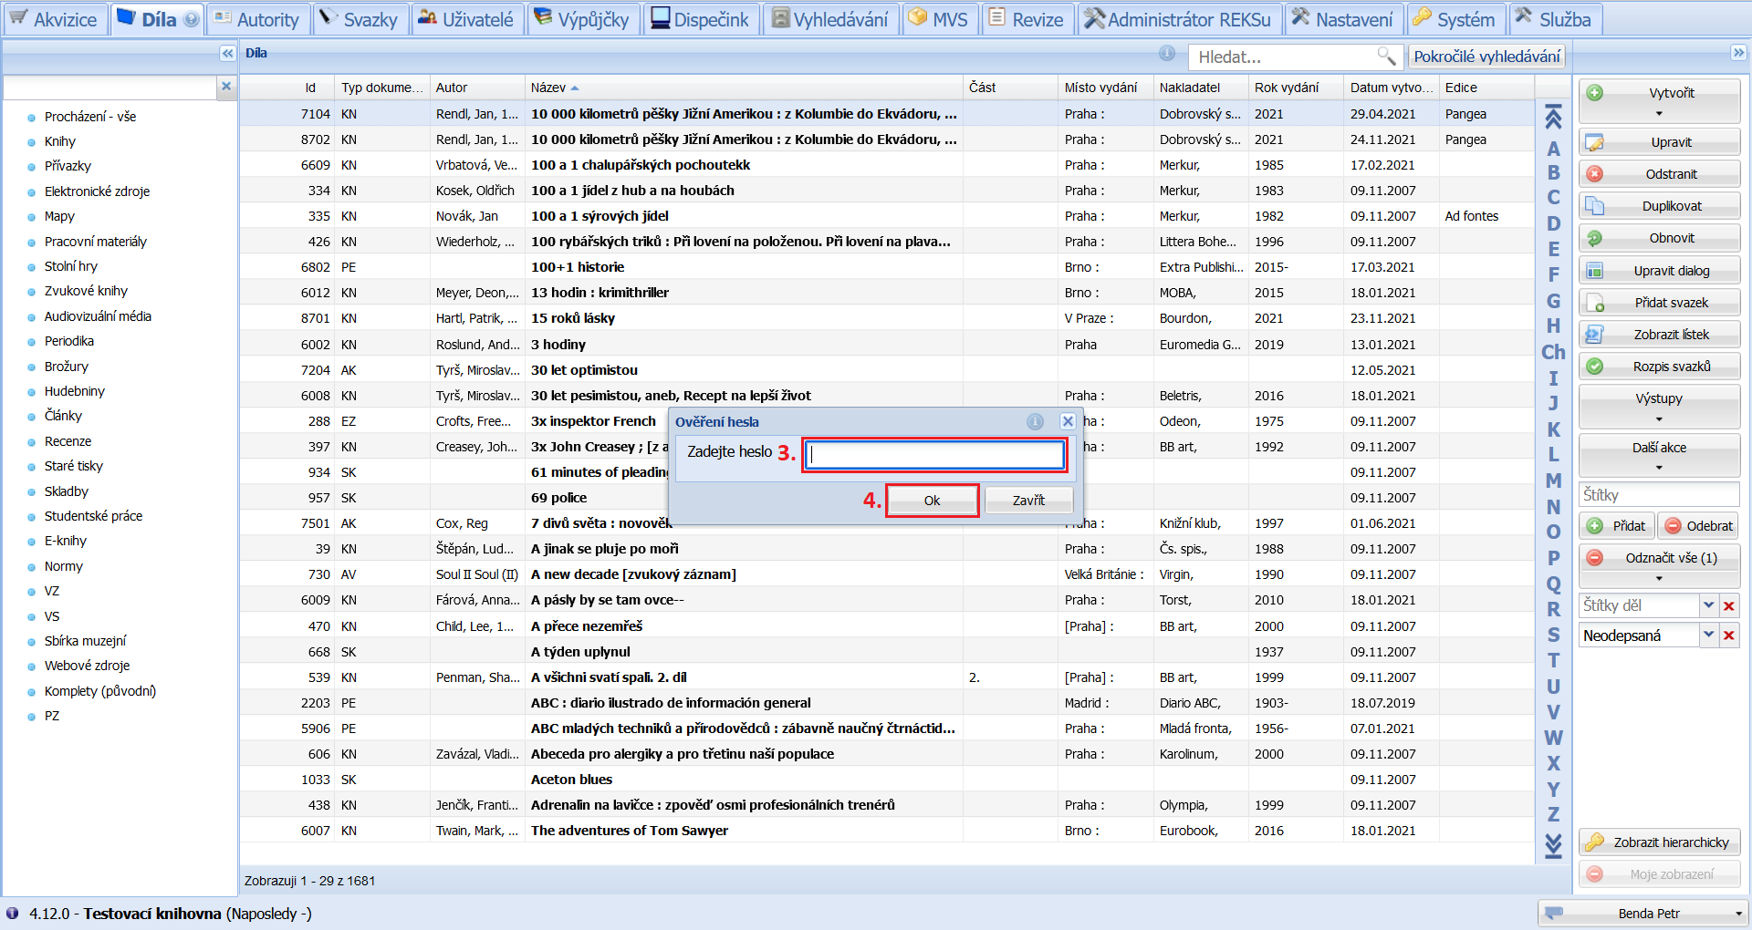The width and height of the screenshot is (1752, 930).
Task: Expand the Výstupy menu
Action: tap(1659, 407)
